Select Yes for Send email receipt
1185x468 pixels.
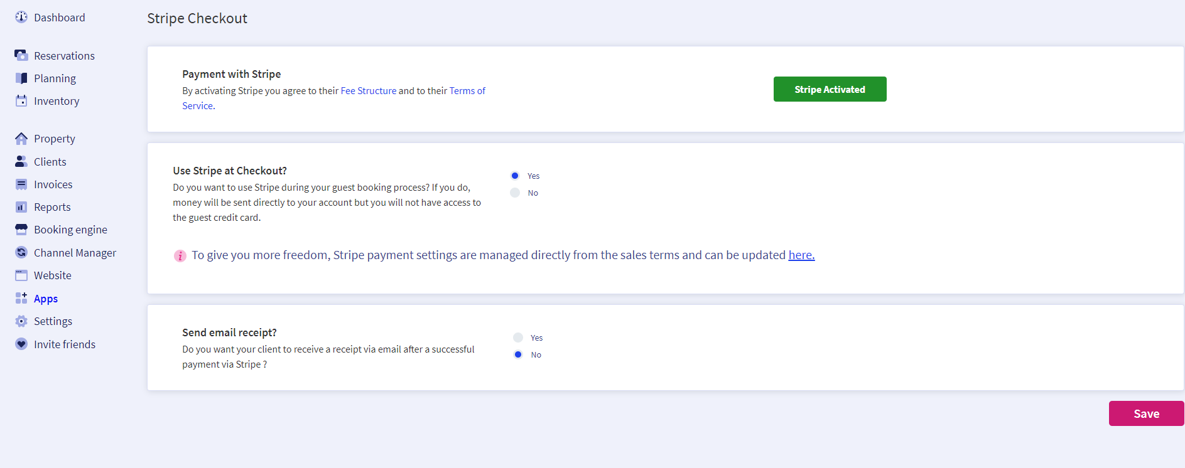(518, 338)
